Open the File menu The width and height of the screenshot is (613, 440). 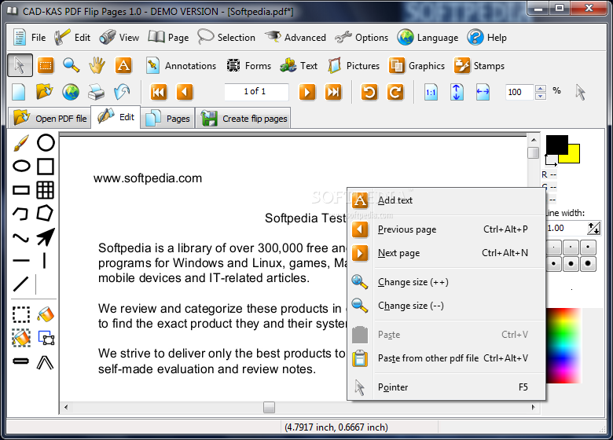coord(30,38)
